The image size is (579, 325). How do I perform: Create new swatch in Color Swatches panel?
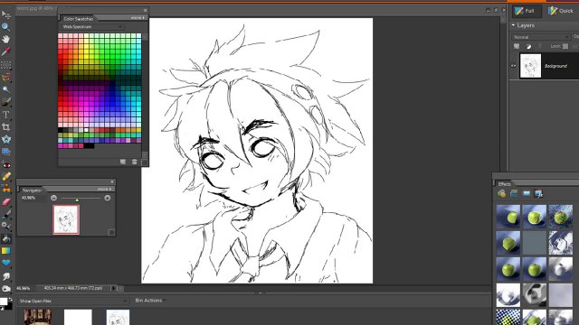pyautogui.click(x=123, y=162)
